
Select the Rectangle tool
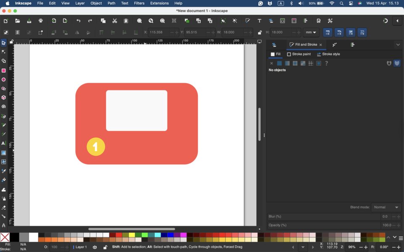click(4, 71)
